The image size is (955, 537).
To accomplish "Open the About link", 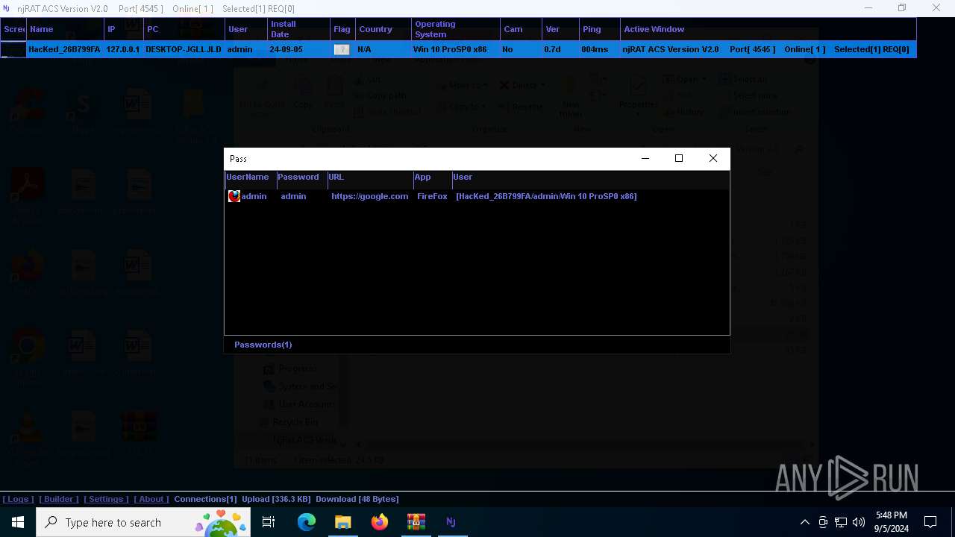I will [x=151, y=499].
